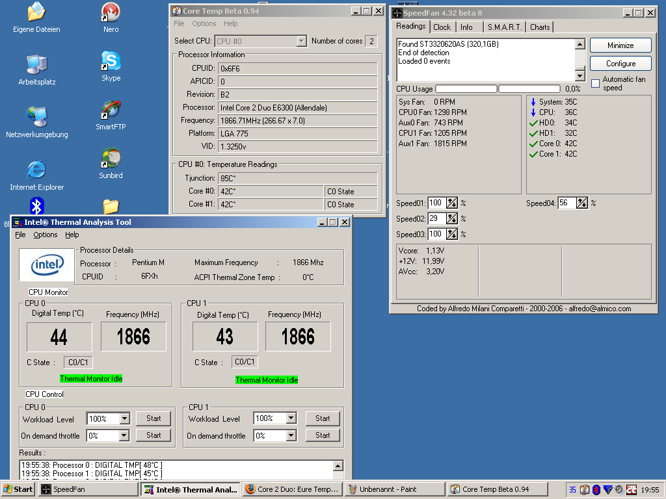This screenshot has height=499, width=666.
Task: Select the folder icon below Sunbird
Action: 111,206
